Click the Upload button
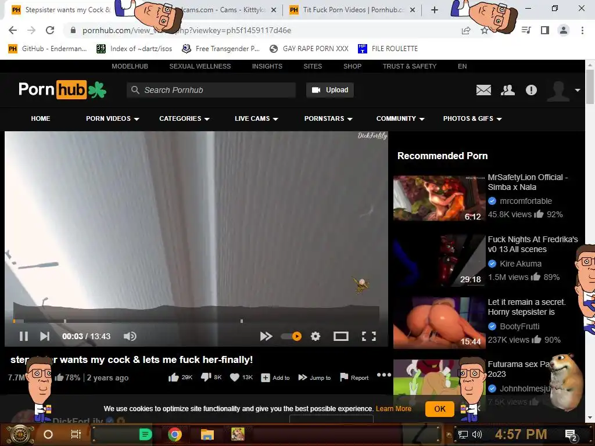The image size is (595, 446). coord(330,90)
